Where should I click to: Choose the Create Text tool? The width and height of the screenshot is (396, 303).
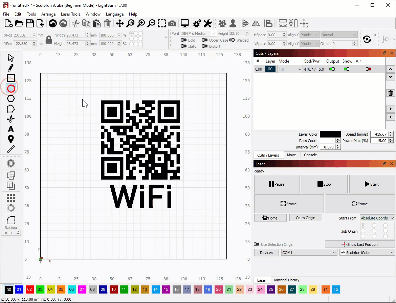[11, 129]
